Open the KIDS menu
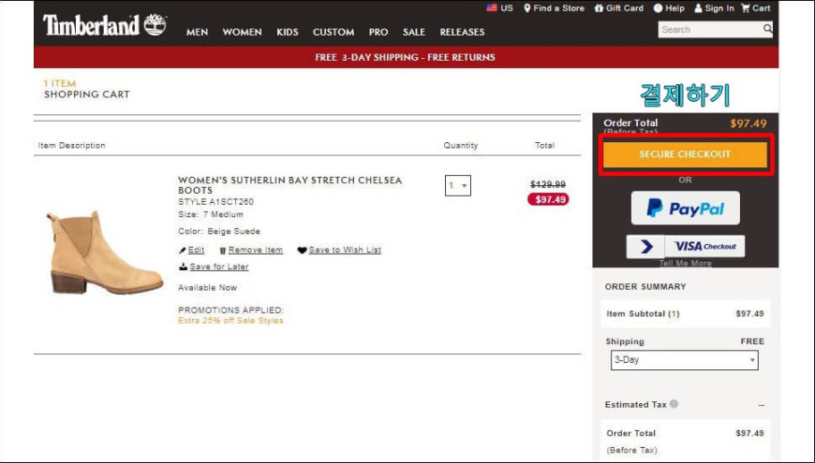 [x=288, y=32]
